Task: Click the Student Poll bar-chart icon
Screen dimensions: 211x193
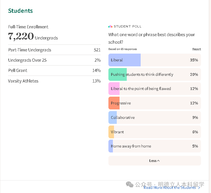Action: point(110,26)
